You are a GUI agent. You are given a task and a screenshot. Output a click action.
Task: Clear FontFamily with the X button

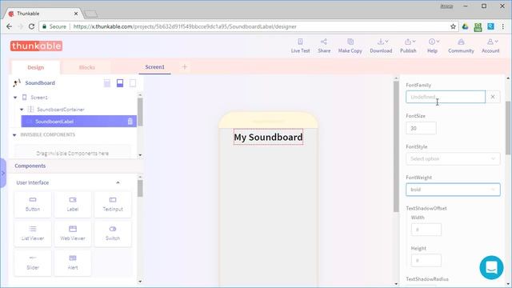(493, 97)
